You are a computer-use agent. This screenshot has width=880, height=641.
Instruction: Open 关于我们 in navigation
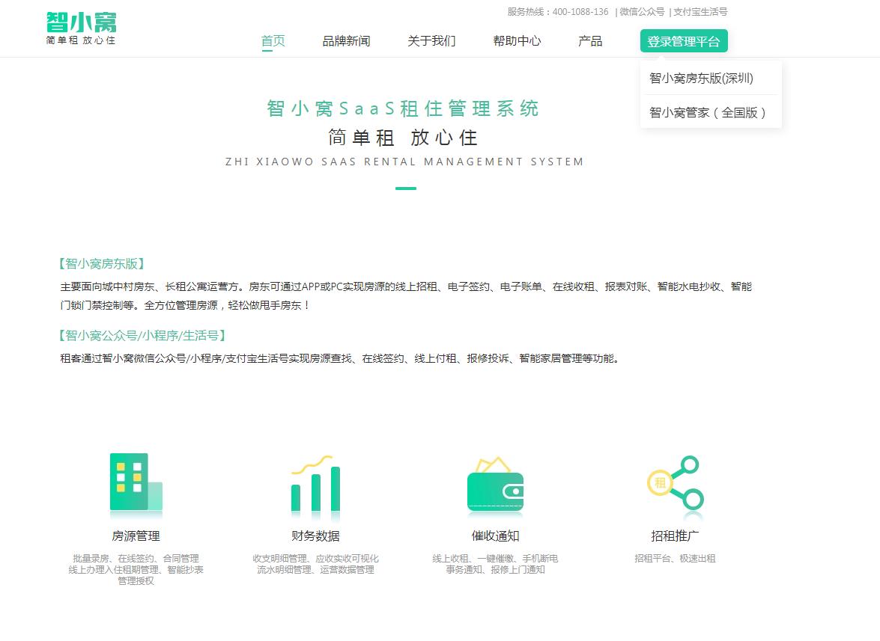coord(431,41)
